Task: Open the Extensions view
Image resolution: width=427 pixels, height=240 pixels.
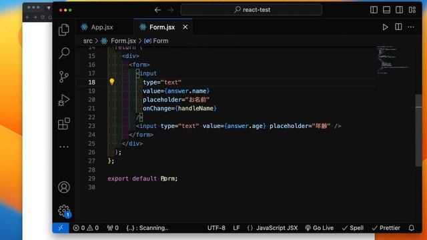Action: (64, 123)
